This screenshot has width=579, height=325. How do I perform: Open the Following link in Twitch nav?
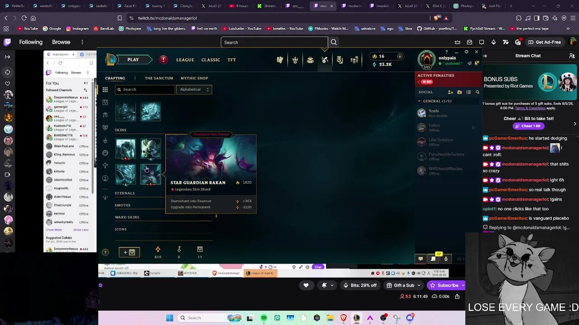[31, 42]
